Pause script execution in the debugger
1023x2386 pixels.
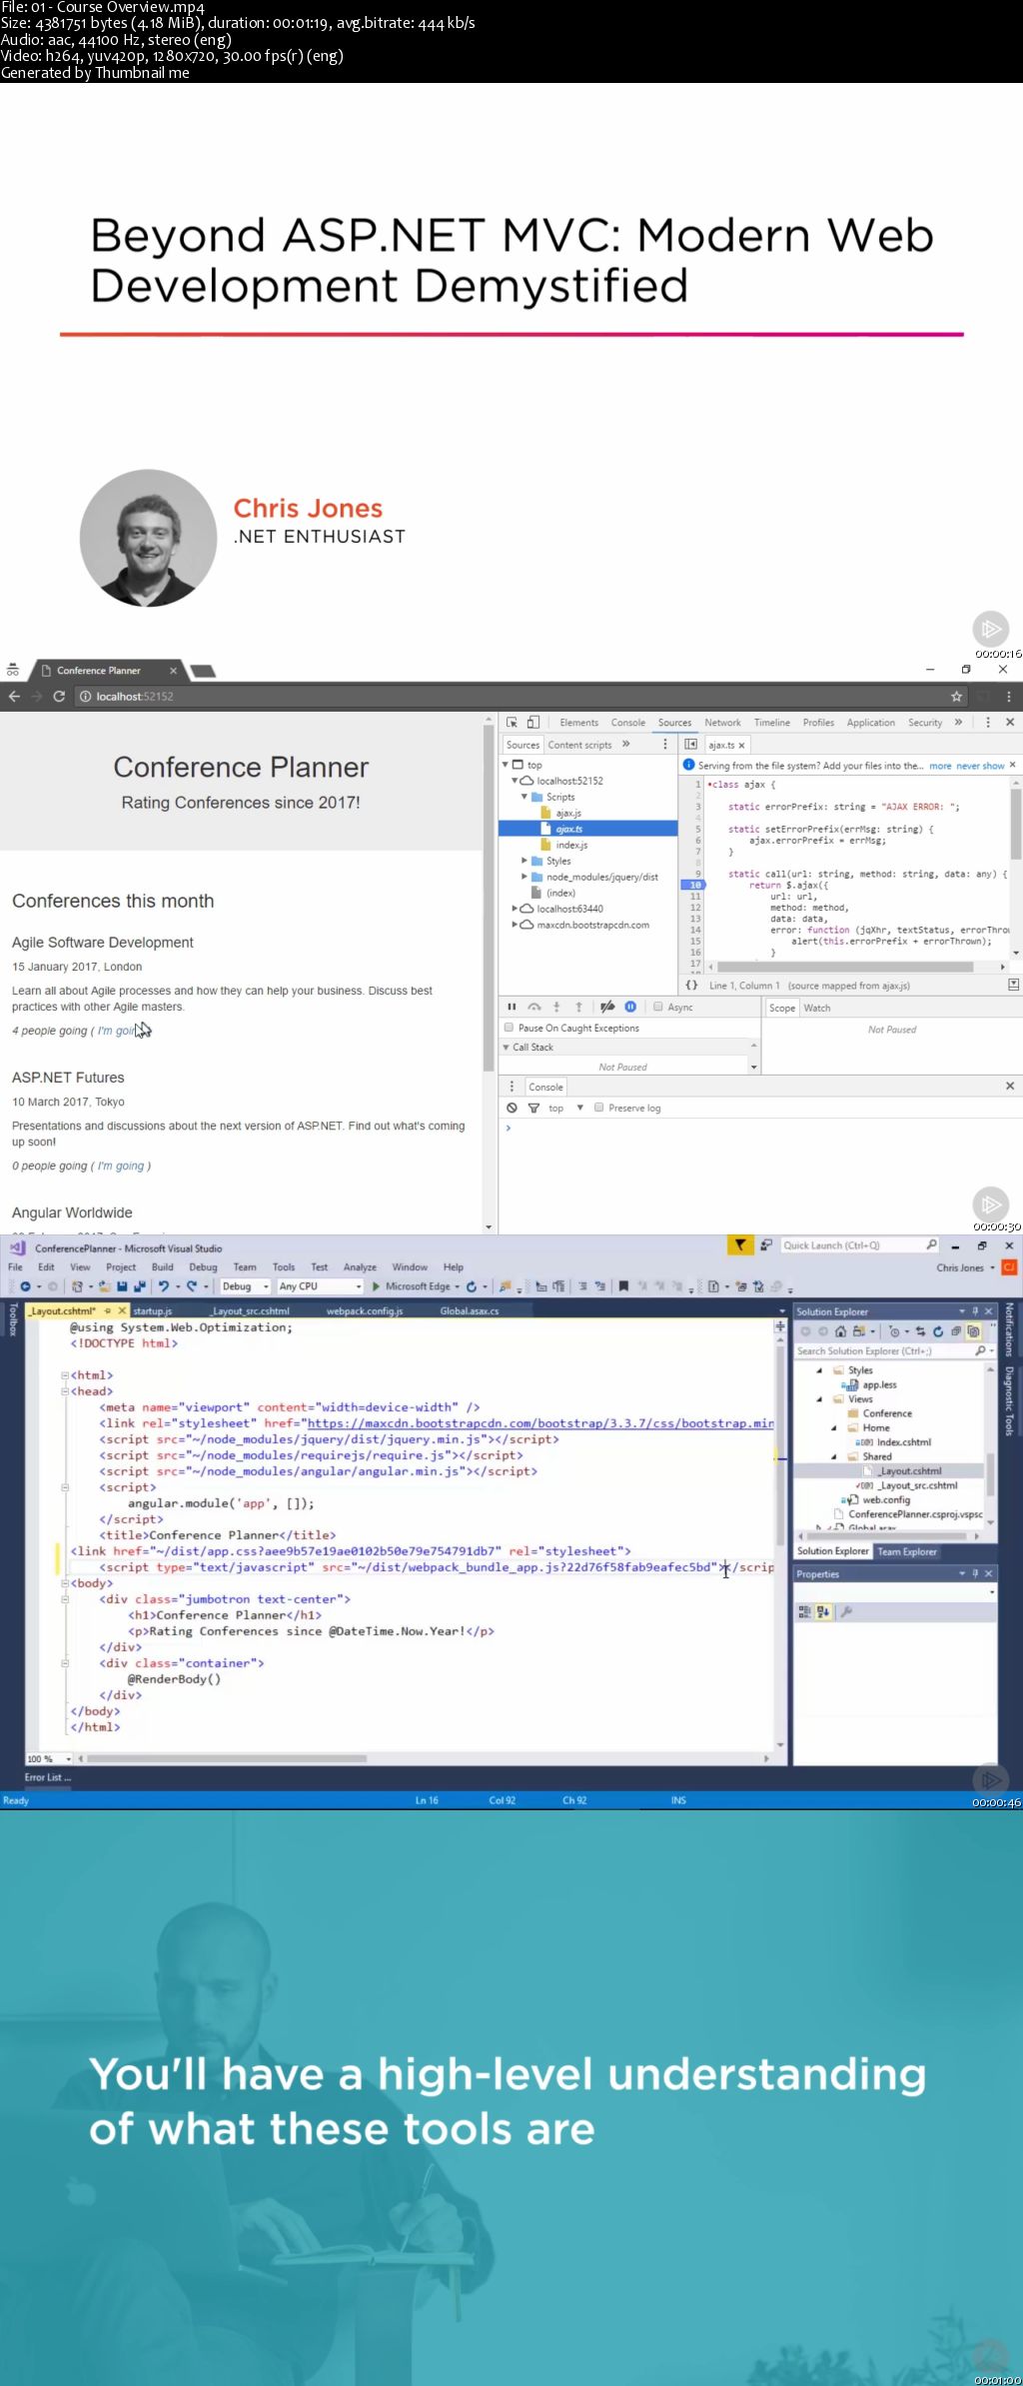[511, 1007]
